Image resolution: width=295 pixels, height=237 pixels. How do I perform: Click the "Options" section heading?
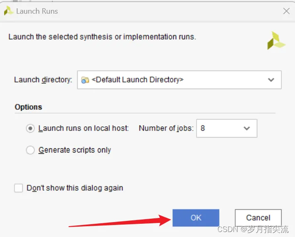point(28,107)
